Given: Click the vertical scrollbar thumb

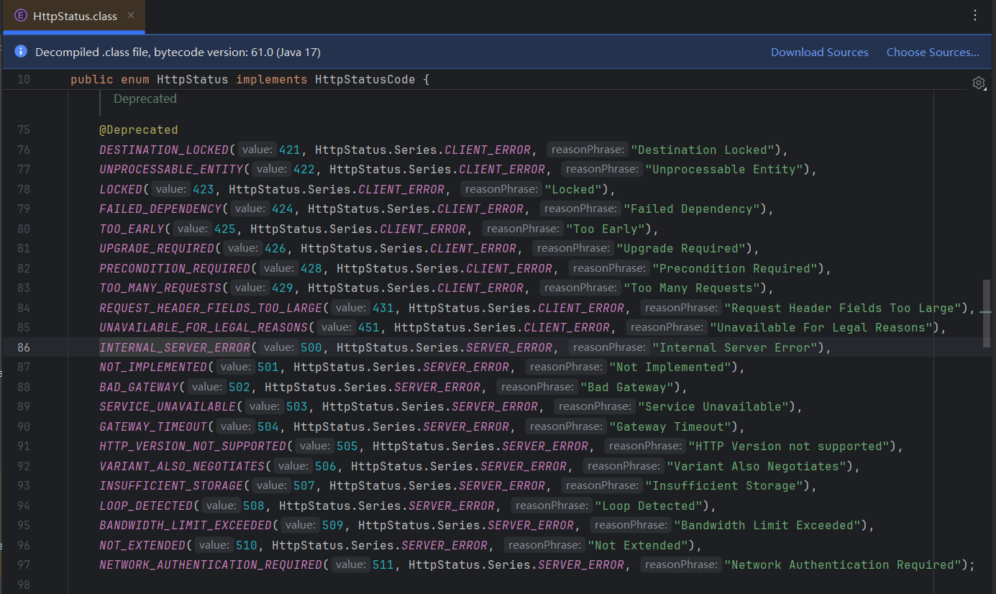Looking at the screenshot, I should coord(987,314).
